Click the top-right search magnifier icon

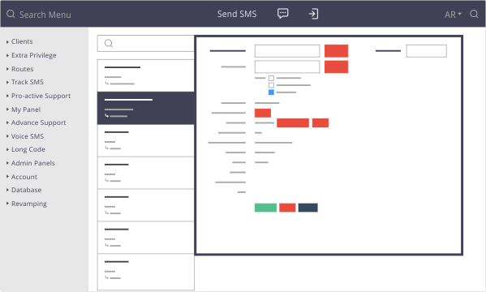(474, 14)
